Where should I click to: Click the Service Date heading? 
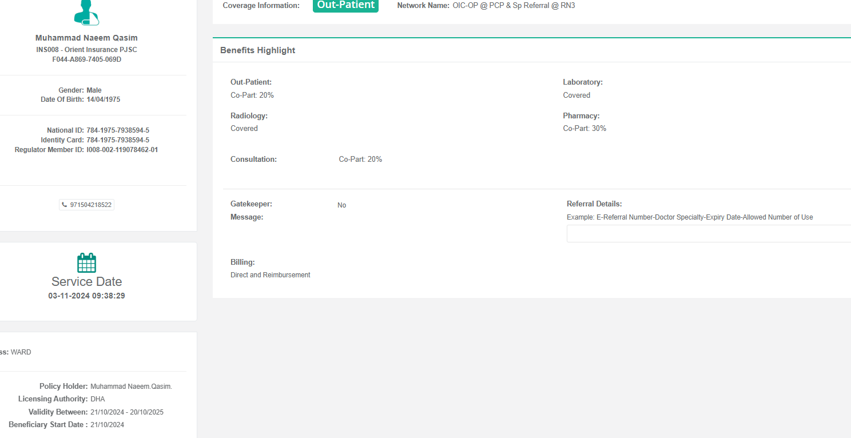86,281
